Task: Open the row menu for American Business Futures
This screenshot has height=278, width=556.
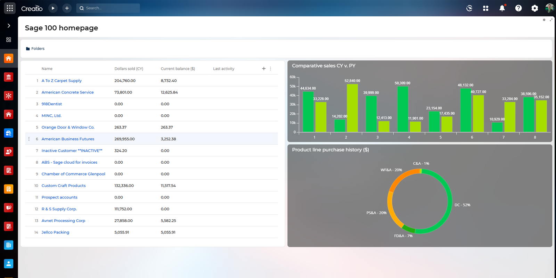Action: tap(29, 139)
